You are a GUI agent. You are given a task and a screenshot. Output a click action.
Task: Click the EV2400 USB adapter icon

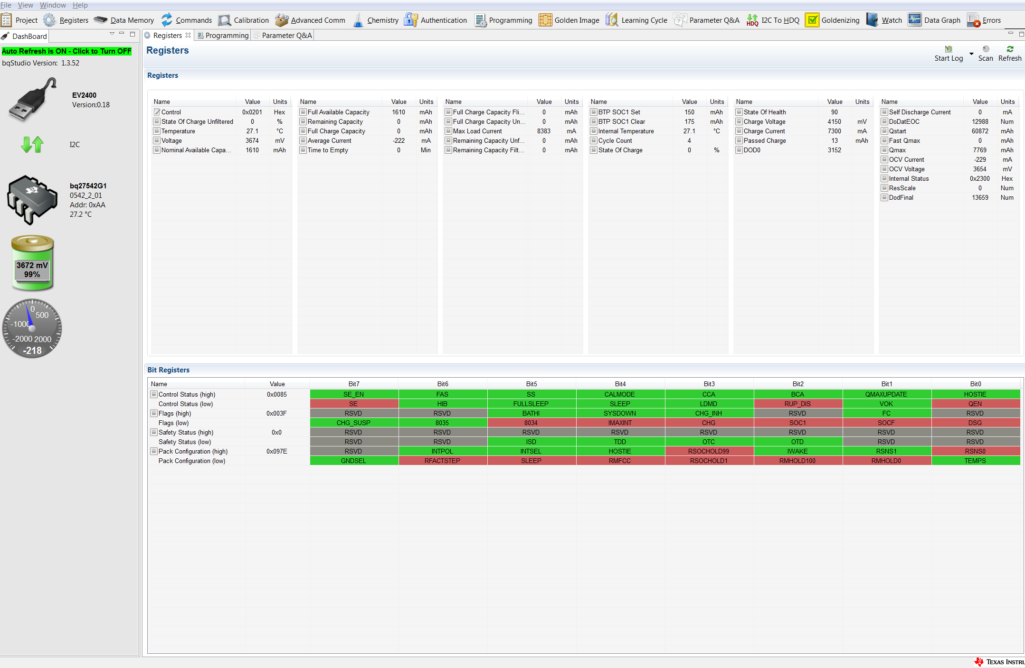(32, 99)
